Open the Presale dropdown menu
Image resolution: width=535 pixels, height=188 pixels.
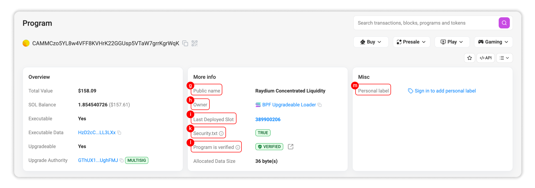(x=411, y=42)
